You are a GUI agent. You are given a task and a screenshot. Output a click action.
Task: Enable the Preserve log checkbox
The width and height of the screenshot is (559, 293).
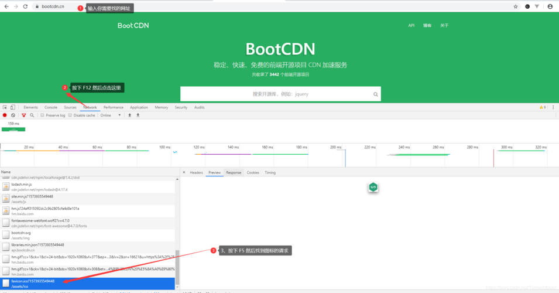[x=42, y=115]
